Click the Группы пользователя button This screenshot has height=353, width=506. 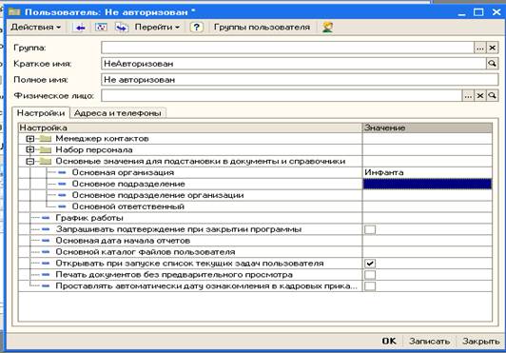262,28
